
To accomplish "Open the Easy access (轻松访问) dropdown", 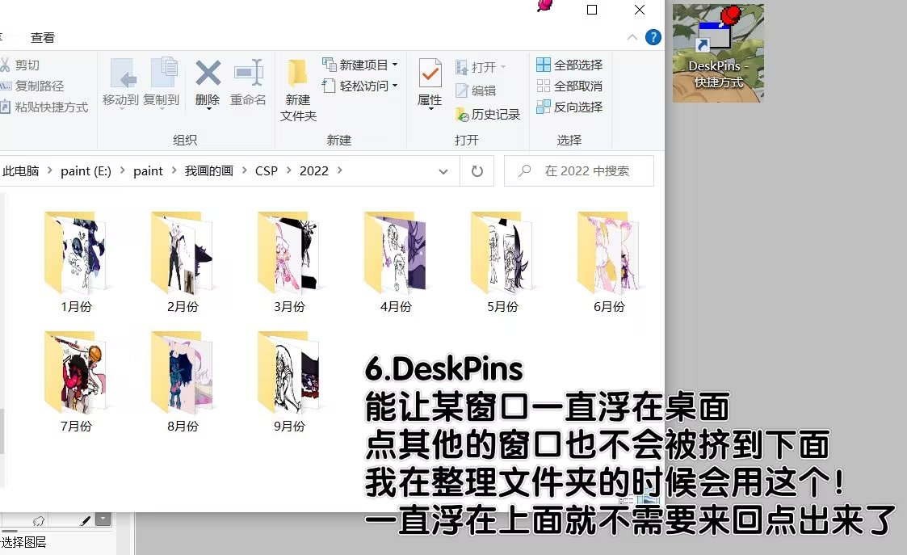I will [359, 86].
